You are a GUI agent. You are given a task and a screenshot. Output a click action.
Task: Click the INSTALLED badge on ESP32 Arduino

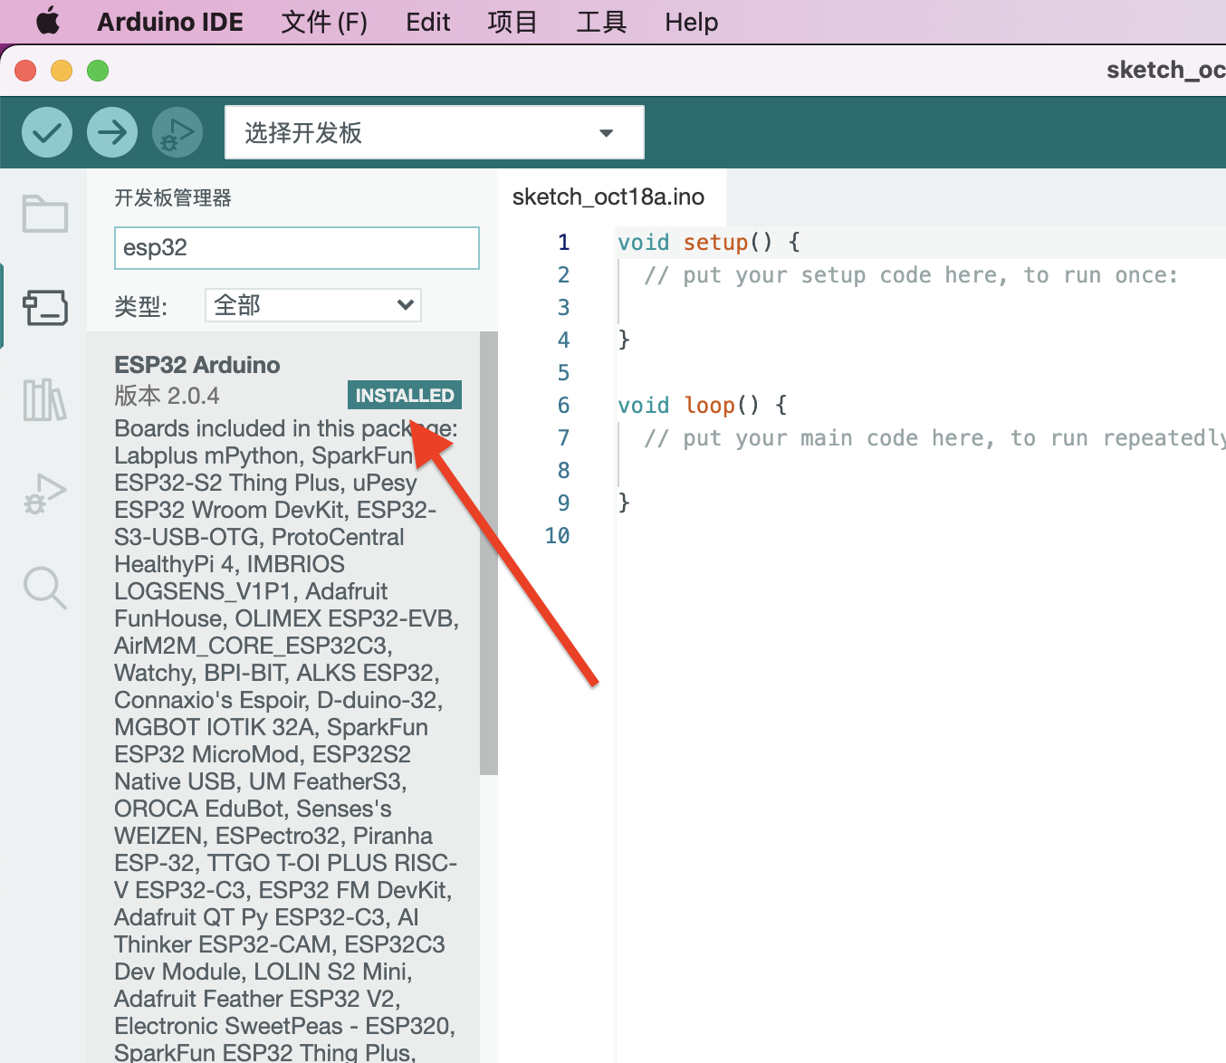click(405, 396)
